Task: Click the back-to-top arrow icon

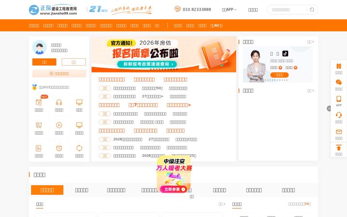Action: (339, 148)
